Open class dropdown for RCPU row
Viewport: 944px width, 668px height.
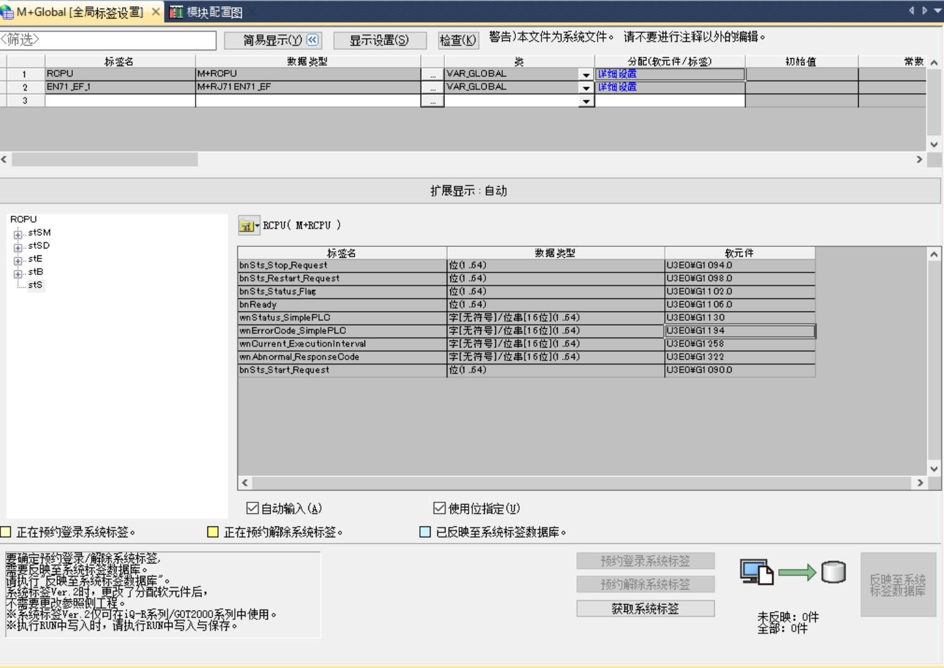point(586,75)
